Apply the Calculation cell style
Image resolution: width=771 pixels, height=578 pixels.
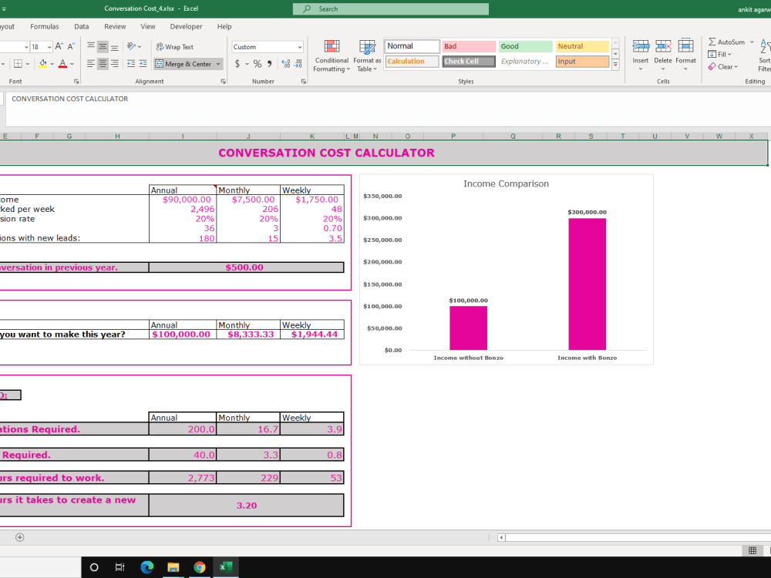pyautogui.click(x=412, y=60)
